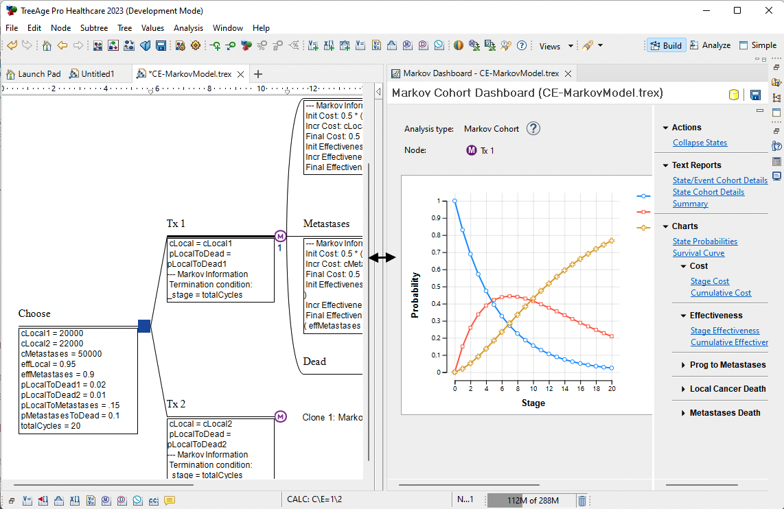
Task: Switch to Analyze mode
Action: (x=710, y=45)
